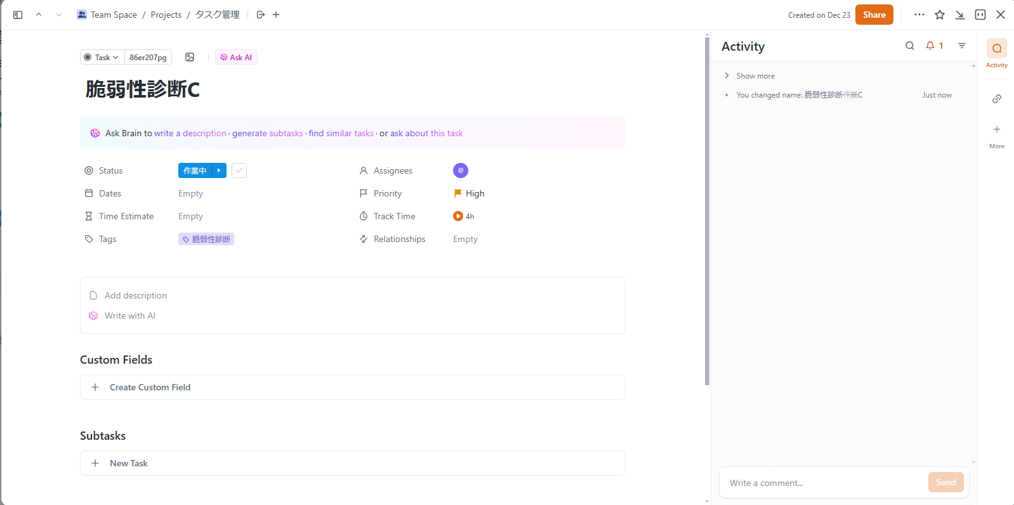Mark task complete with the checkmark
Viewport: 1014px width, 505px height.
click(x=239, y=170)
